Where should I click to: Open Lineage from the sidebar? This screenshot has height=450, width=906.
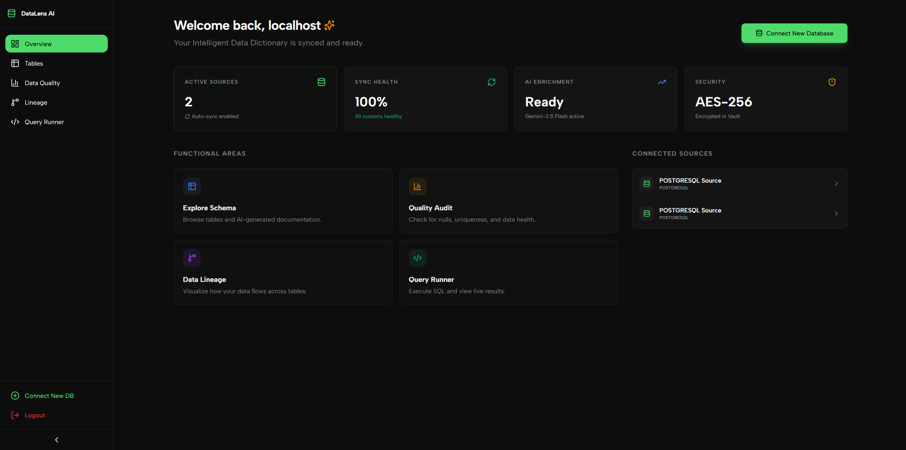[36, 102]
